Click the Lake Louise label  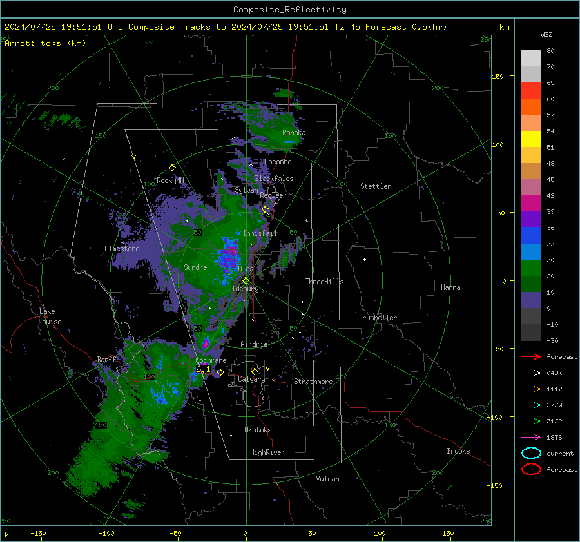(x=50, y=316)
